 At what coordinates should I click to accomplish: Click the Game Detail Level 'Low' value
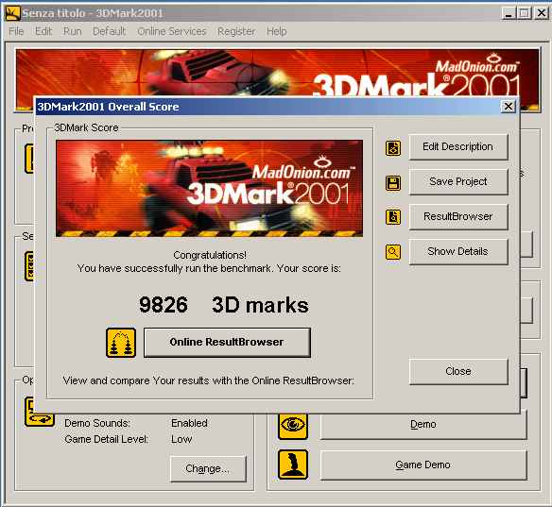click(181, 439)
